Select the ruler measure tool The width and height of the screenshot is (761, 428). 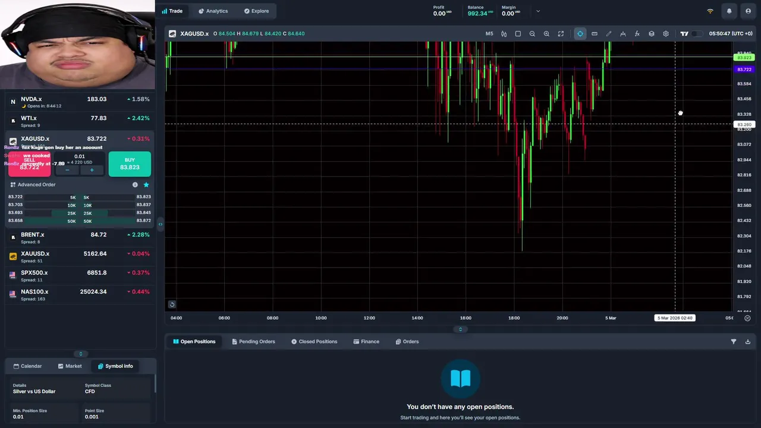pyautogui.click(x=595, y=34)
